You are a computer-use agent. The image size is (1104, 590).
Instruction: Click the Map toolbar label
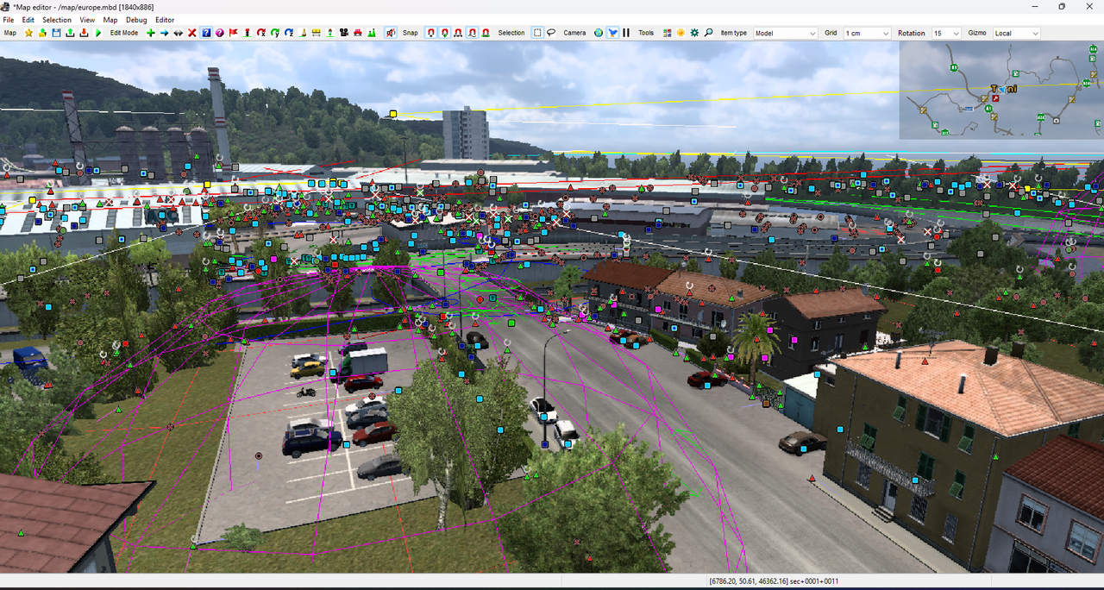click(x=10, y=33)
